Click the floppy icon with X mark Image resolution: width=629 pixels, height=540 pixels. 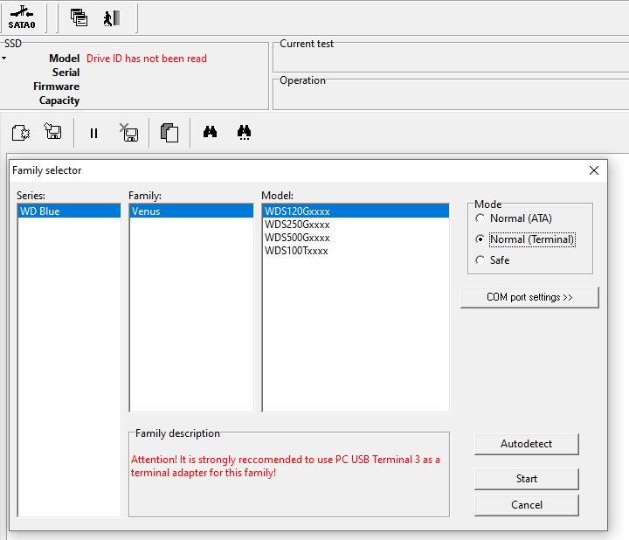129,133
